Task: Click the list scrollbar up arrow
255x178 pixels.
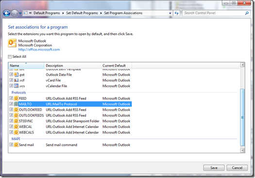Action: click(242, 65)
